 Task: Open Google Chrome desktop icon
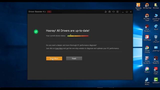click(x=147, y=49)
